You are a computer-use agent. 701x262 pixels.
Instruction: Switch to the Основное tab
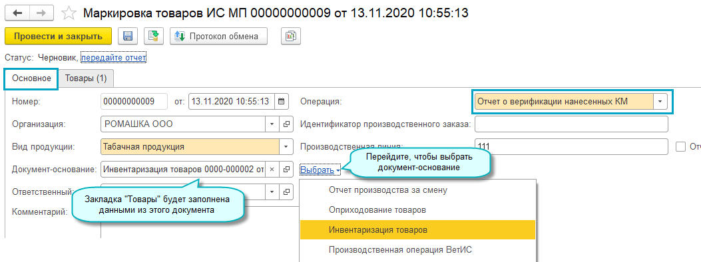coord(31,78)
